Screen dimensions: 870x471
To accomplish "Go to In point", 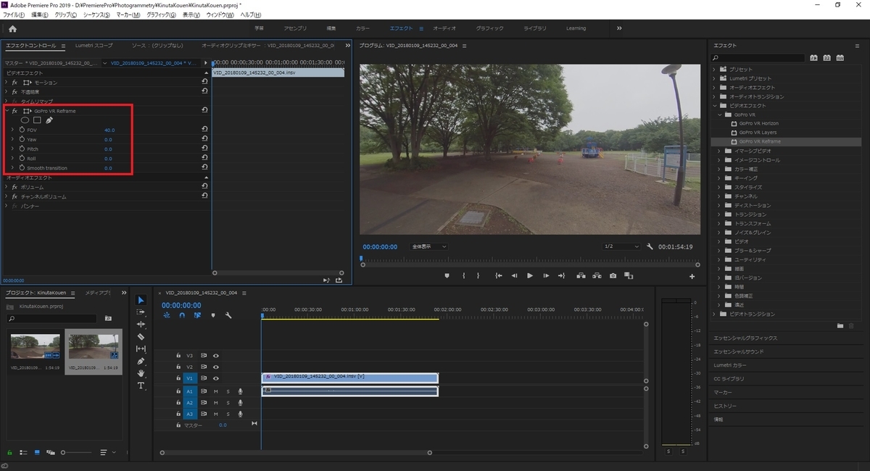I will click(x=498, y=275).
